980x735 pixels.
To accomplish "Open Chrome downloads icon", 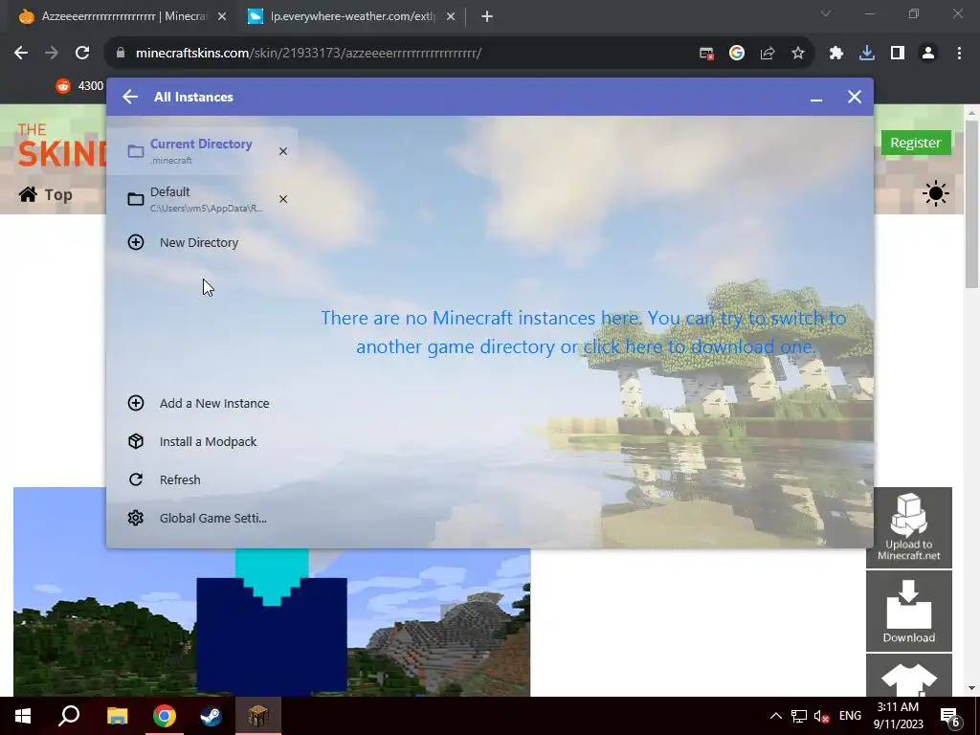I will pyautogui.click(x=866, y=54).
